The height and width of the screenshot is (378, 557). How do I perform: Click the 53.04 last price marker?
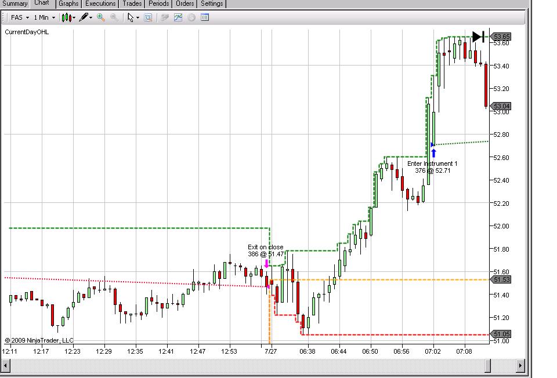click(501, 106)
